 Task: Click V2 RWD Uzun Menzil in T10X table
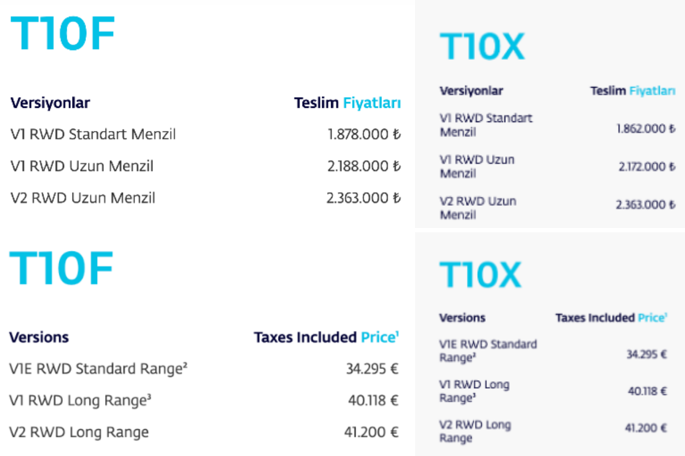[x=477, y=208]
